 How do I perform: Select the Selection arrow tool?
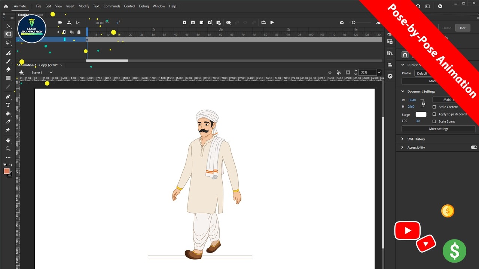(8, 26)
